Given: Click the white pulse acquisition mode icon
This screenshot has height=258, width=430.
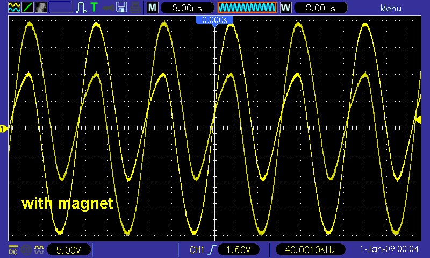Looking at the screenshot, I should click(81, 8).
